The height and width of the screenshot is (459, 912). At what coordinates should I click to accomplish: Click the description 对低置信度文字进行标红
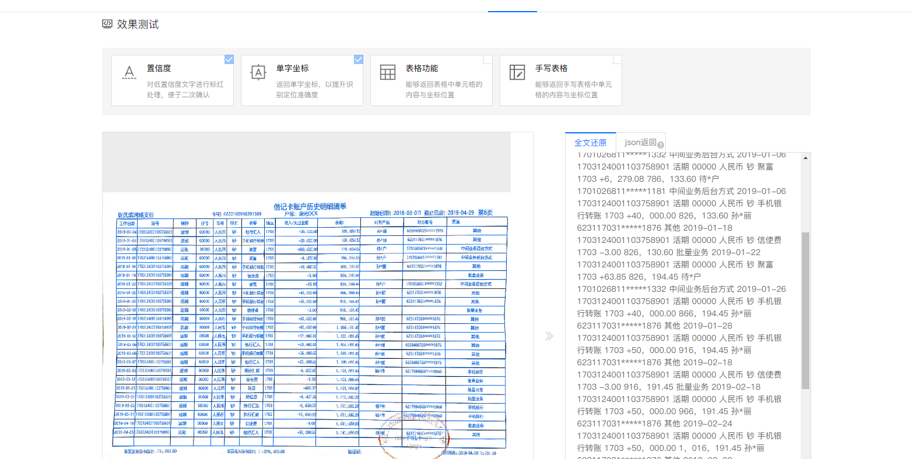point(185,84)
